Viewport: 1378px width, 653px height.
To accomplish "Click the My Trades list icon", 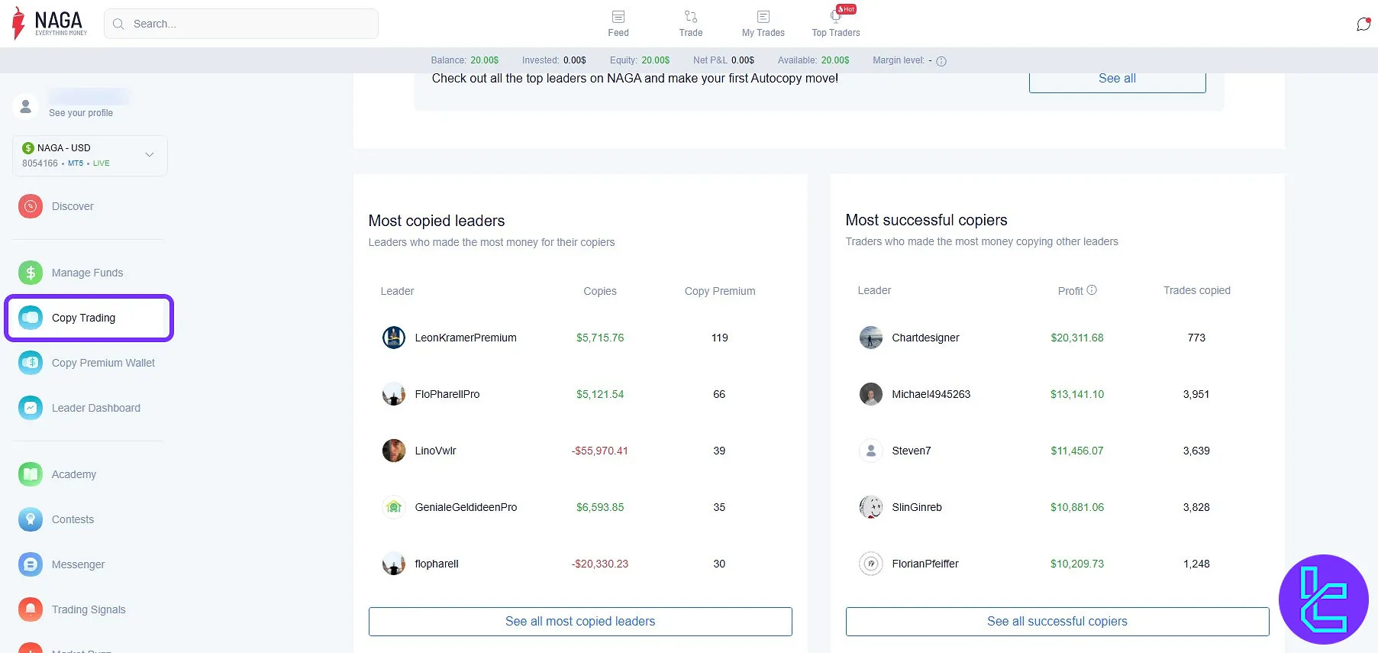I will tap(763, 17).
